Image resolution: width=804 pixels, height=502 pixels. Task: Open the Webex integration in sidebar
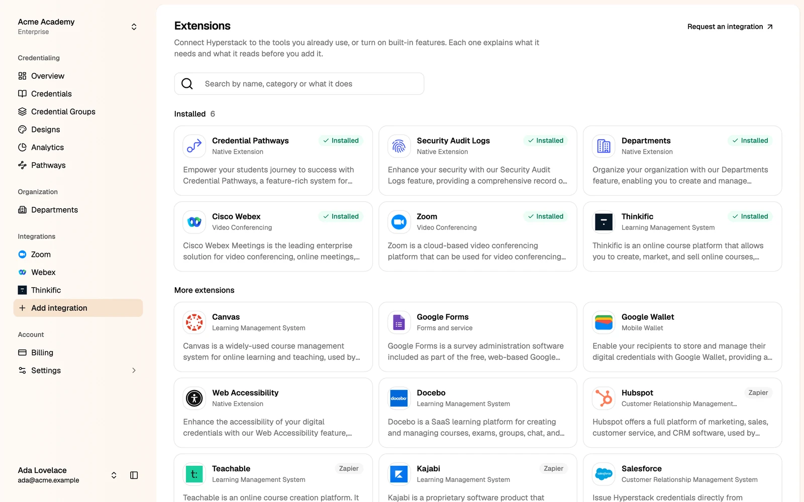pos(78,272)
